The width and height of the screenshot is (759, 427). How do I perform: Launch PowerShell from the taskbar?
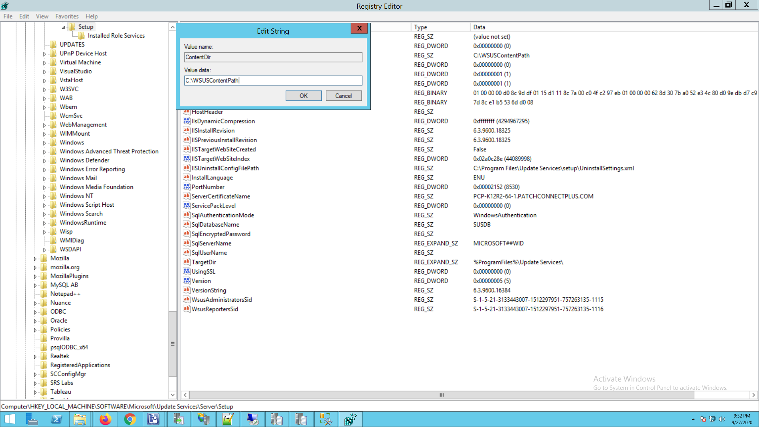coord(57,419)
